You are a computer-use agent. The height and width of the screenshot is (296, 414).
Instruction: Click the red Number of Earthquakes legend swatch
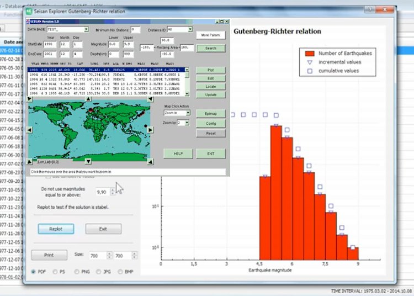(x=310, y=54)
